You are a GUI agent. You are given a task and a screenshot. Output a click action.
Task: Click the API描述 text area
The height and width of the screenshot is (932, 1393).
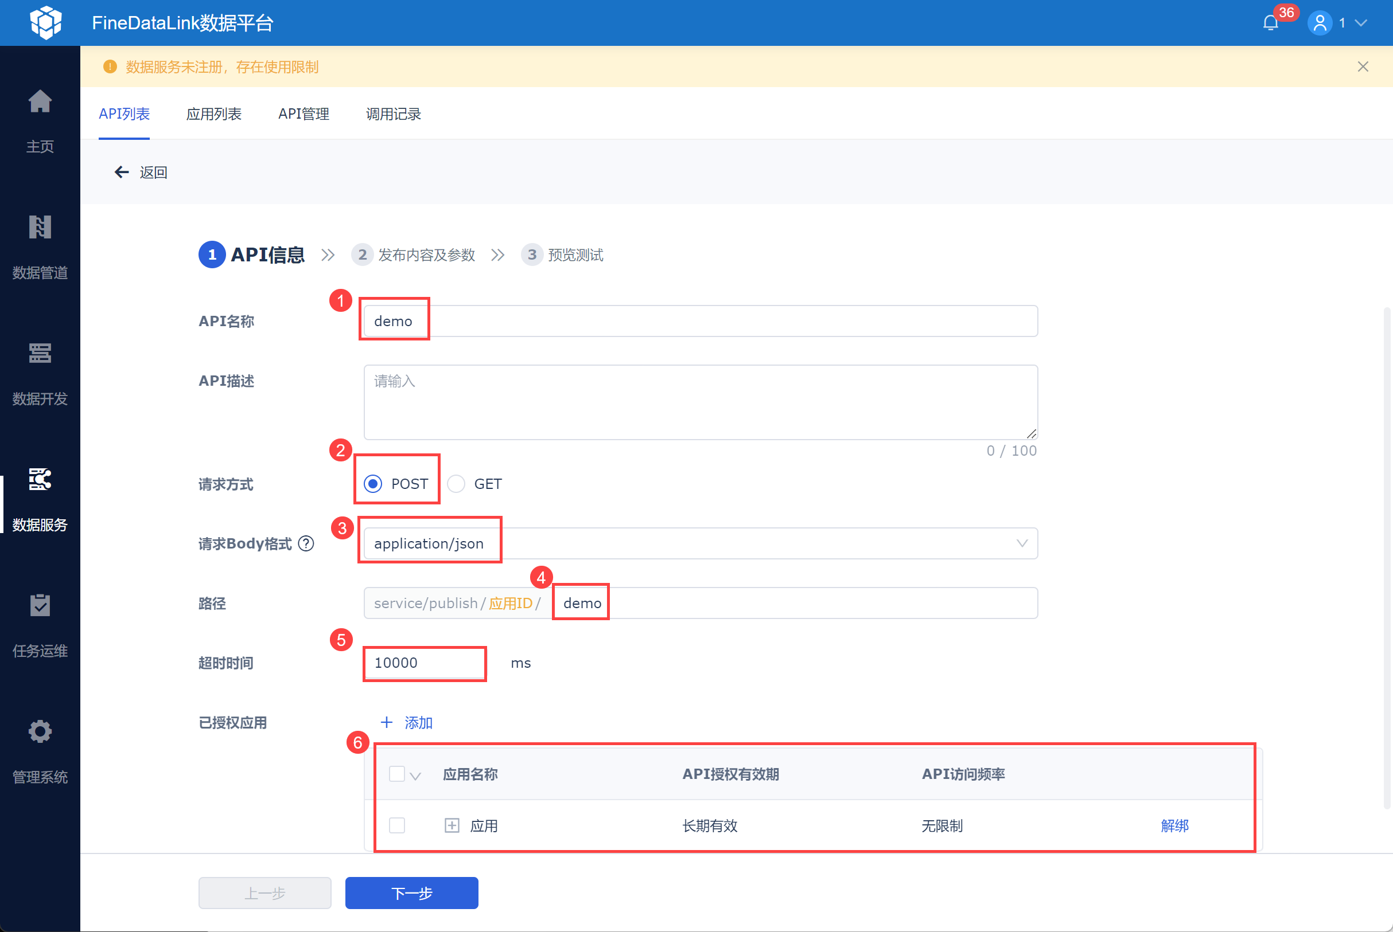(x=700, y=402)
